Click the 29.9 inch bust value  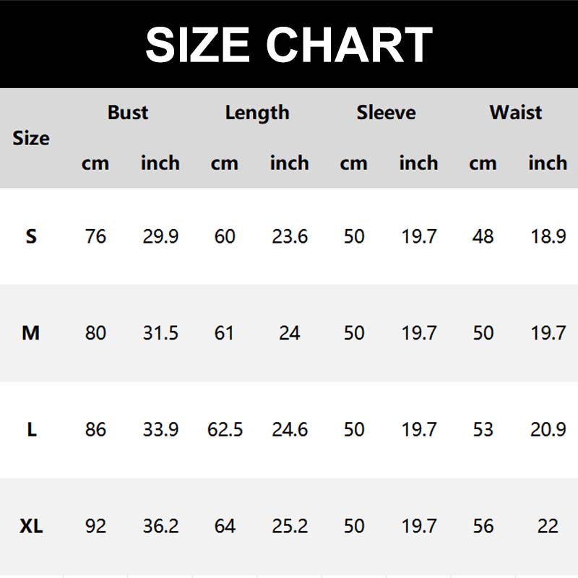coord(160,236)
